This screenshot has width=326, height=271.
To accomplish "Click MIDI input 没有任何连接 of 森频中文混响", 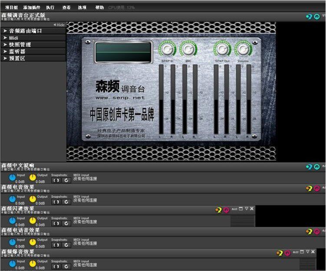I will [85, 177].
